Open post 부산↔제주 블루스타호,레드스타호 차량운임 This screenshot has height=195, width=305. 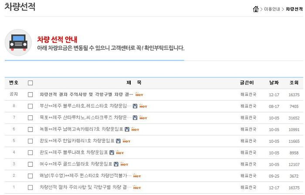pyautogui.click(x=85, y=106)
